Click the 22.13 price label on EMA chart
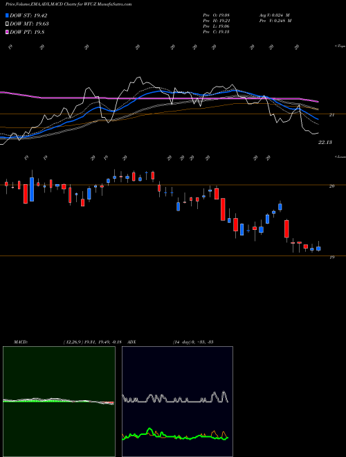Image resolution: width=346 pixels, height=457 pixels. 325,142
